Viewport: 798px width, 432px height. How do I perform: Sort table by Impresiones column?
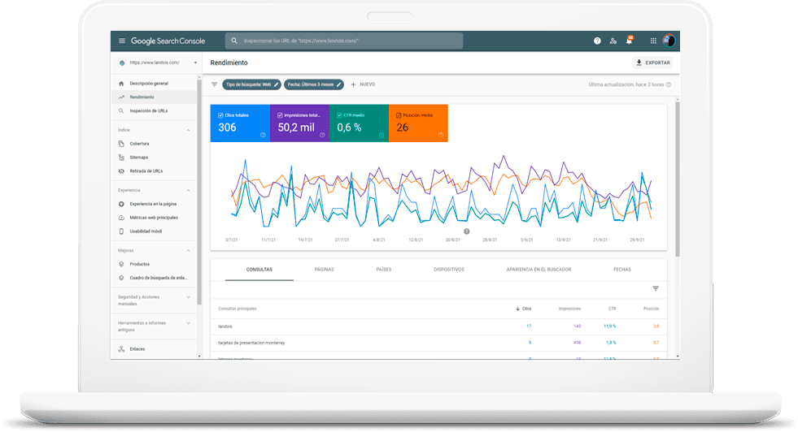click(x=569, y=309)
